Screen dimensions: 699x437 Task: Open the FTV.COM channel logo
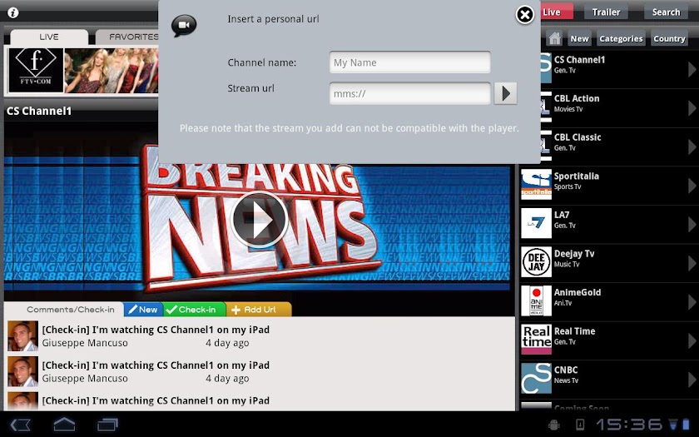point(36,70)
